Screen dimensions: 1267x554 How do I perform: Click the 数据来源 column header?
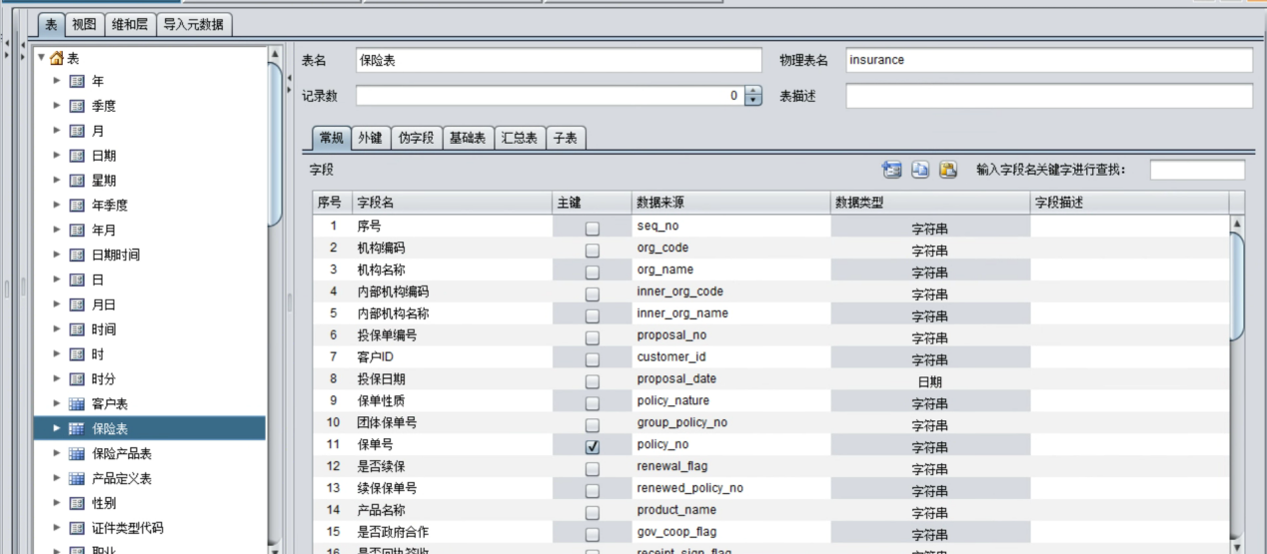730,203
